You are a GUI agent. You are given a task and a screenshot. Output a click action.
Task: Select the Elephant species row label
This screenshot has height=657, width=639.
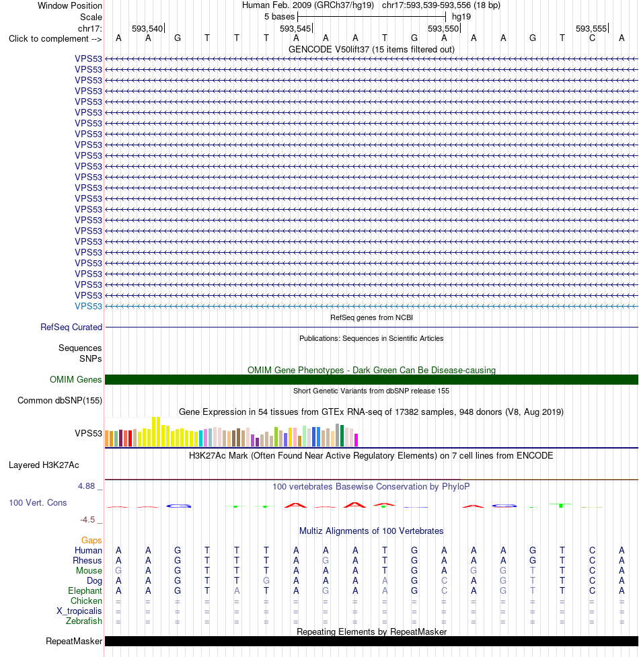click(85, 591)
